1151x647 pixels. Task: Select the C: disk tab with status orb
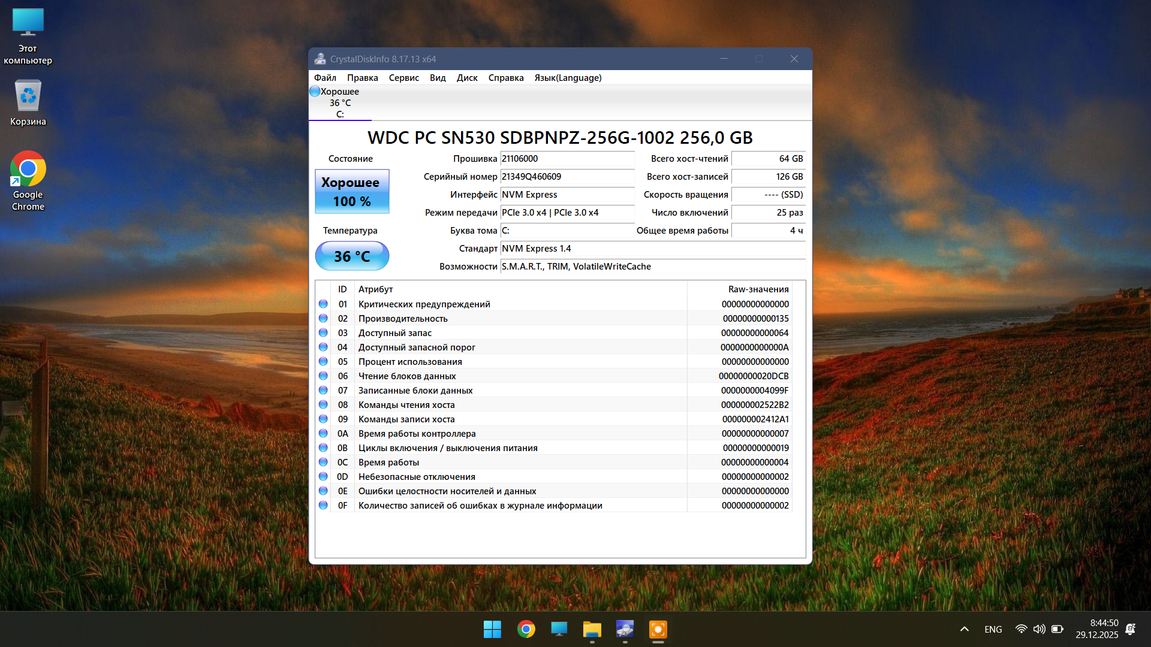(x=339, y=103)
